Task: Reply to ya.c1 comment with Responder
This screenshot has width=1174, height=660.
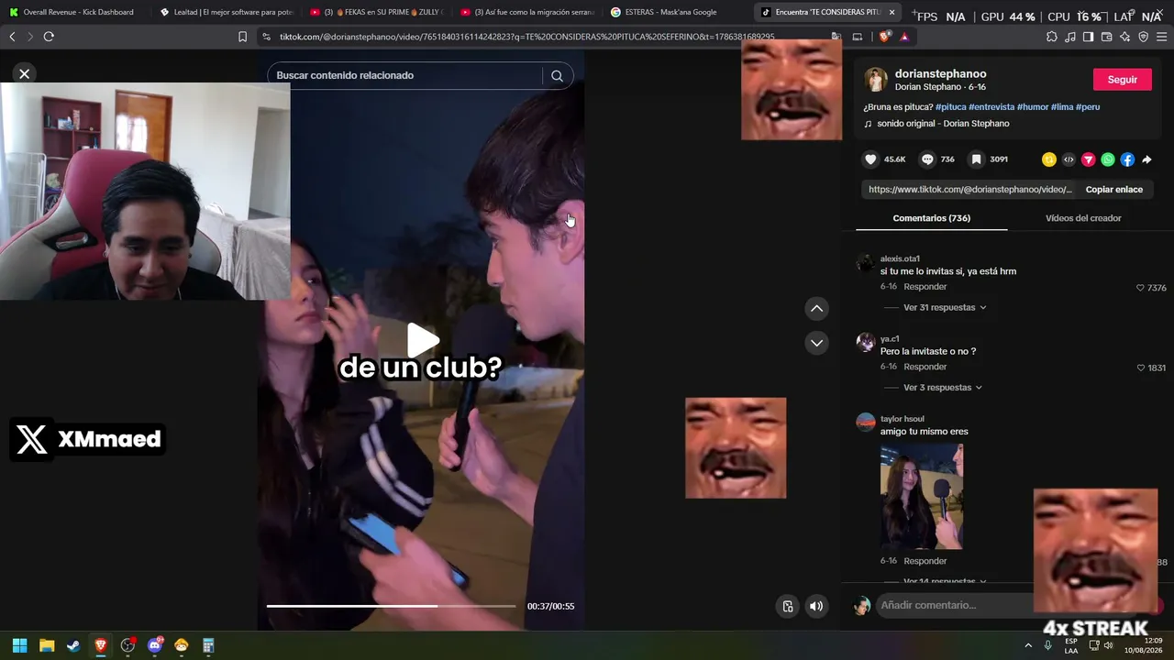Action: click(x=925, y=367)
